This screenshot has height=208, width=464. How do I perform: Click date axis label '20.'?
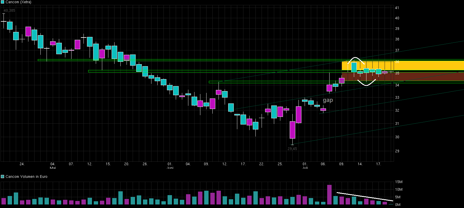point(127,164)
